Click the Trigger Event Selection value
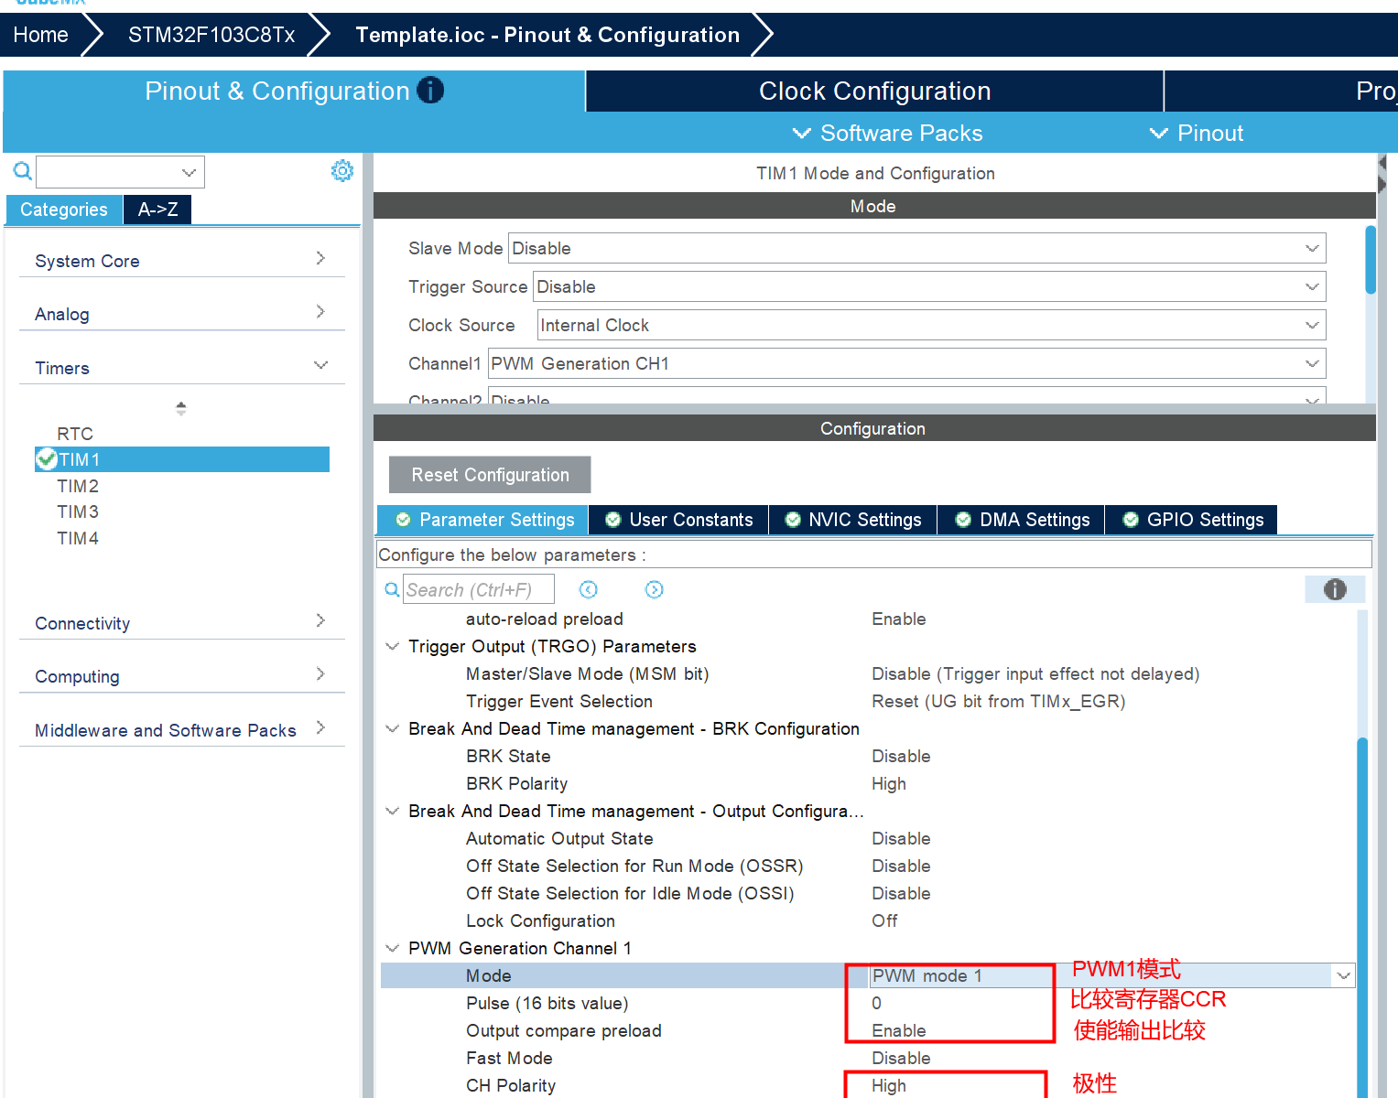This screenshot has width=1398, height=1098. [x=998, y=701]
